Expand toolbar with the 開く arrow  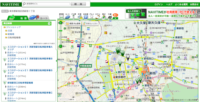[x=115, y=16]
